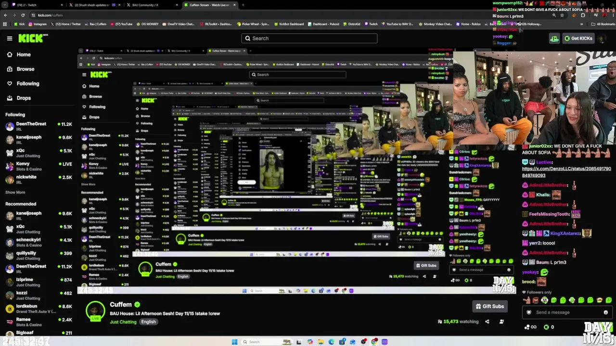This screenshot has width=616, height=346.
Task: Open the OG MONKEY bookmark
Action: coord(148,24)
